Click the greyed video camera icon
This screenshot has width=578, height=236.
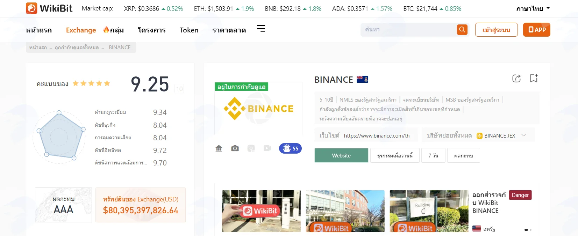click(x=267, y=148)
